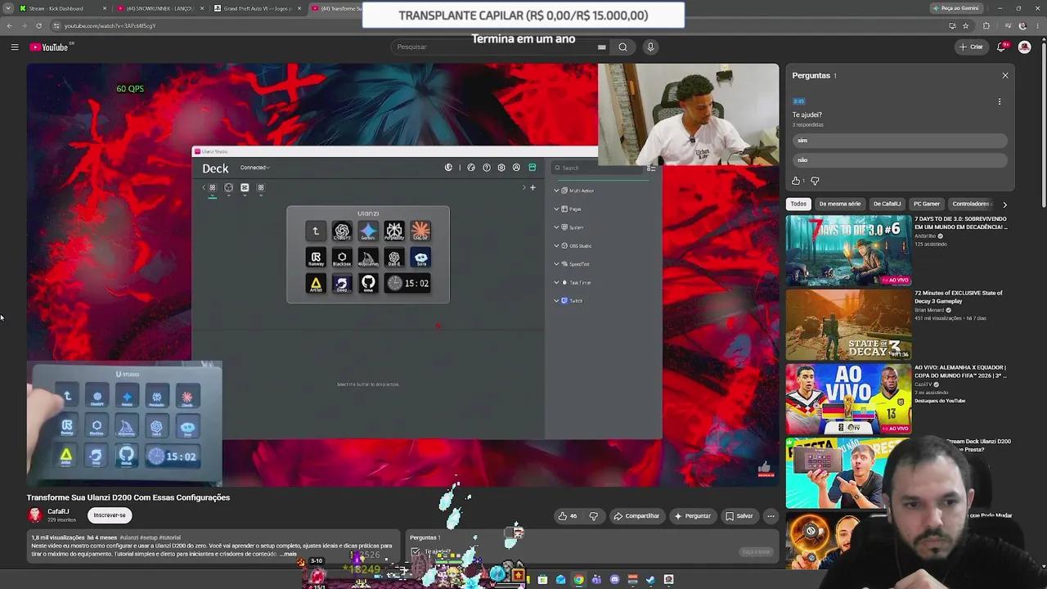Open Ulanzi Studio settings gear icon
The height and width of the screenshot is (589, 1047).
(x=501, y=168)
